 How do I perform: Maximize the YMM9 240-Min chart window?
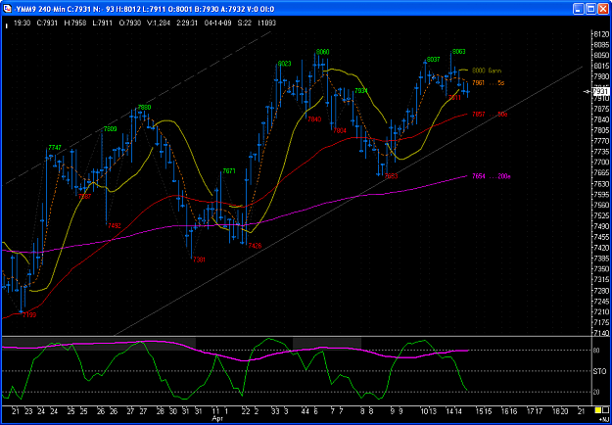point(590,8)
